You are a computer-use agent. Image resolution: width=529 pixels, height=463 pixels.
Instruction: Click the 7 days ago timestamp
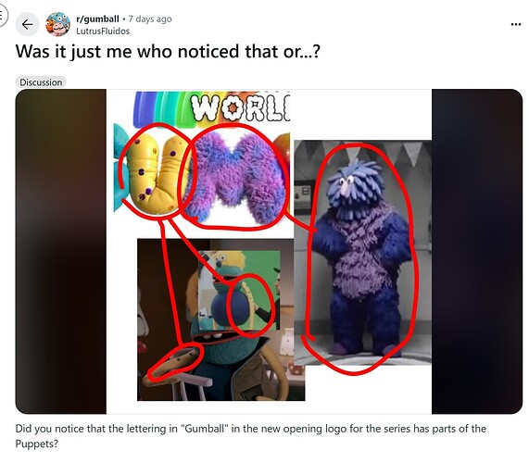(x=150, y=19)
